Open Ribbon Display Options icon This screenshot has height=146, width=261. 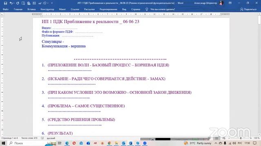[x=230, y=3]
